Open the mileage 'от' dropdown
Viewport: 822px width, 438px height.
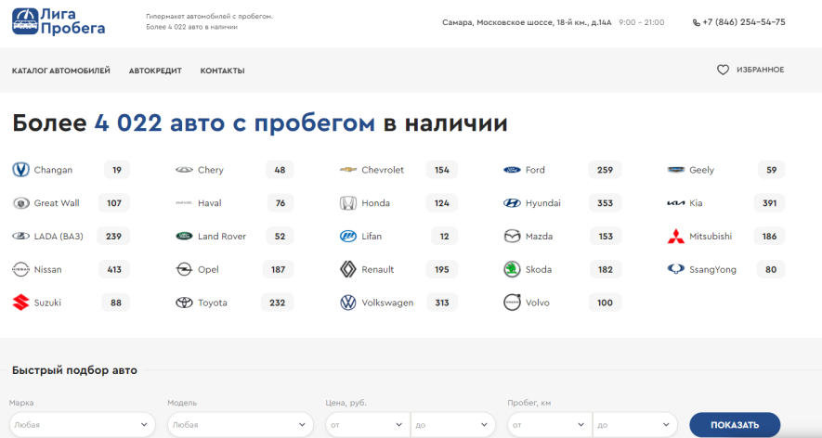click(x=550, y=425)
